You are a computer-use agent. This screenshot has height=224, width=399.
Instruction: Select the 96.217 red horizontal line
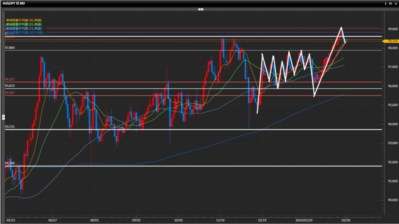(195, 82)
